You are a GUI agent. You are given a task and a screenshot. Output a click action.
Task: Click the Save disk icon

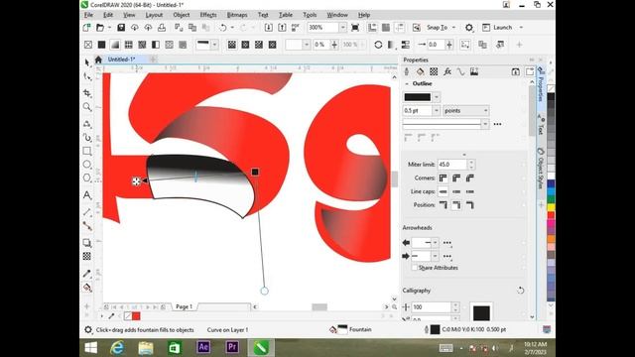[x=121, y=28]
